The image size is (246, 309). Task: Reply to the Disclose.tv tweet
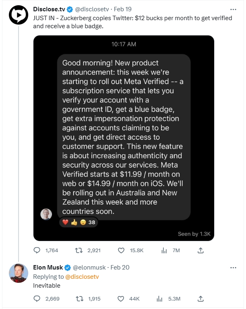coord(37,250)
